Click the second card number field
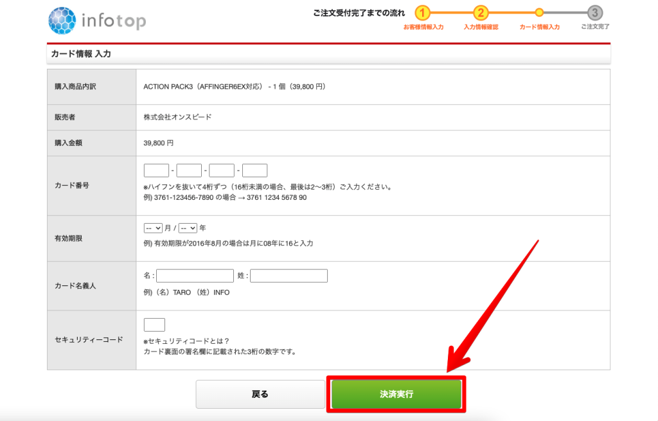The height and width of the screenshot is (421, 658). pyautogui.click(x=189, y=170)
